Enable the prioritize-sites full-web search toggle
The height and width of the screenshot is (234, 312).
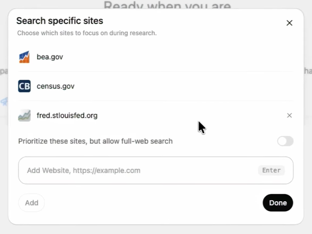point(285,141)
